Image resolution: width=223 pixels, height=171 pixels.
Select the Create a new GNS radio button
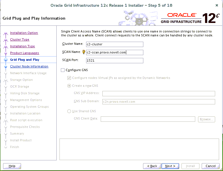pyautogui.click(x=69, y=86)
